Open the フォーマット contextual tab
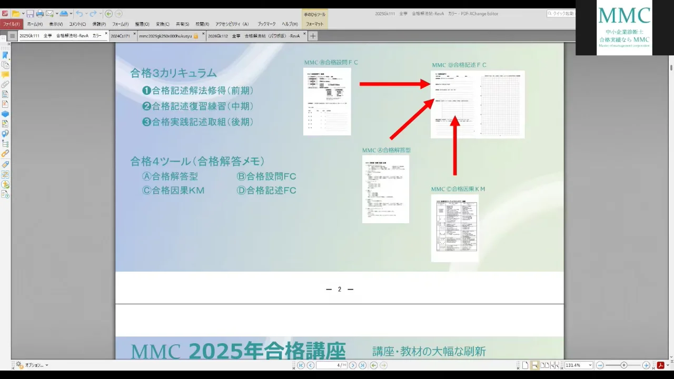This screenshot has width=674, height=379. 315,24
